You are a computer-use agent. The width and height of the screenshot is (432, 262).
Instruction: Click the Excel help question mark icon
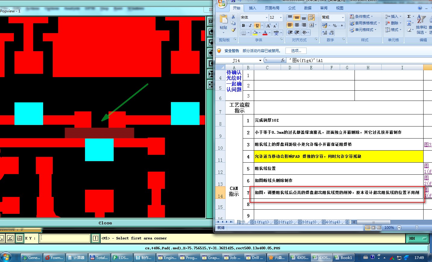tap(420, 8)
